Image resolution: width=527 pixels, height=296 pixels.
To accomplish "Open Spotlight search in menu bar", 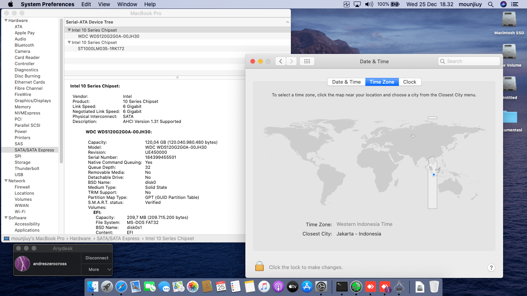I will coord(491,4).
